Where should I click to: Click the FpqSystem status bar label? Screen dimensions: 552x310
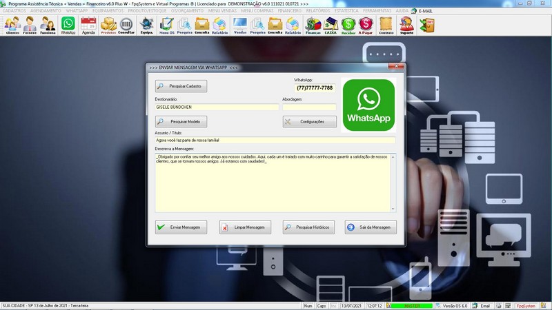coord(526,306)
